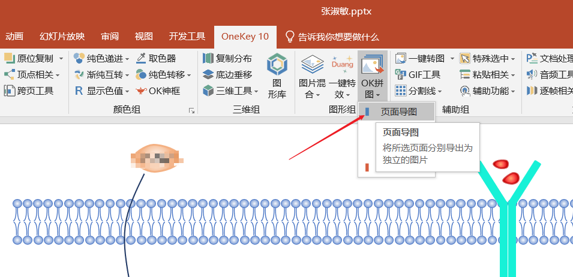Image resolution: width=573 pixels, height=277 pixels.
Task: Click the 三维工具 cube icon
Action: tap(208, 91)
